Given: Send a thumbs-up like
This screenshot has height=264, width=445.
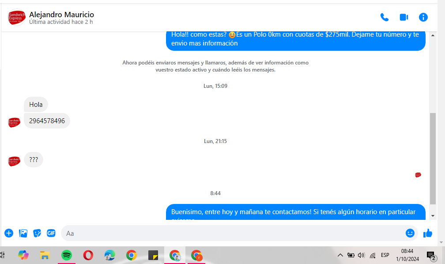Looking at the screenshot, I should 428,233.
